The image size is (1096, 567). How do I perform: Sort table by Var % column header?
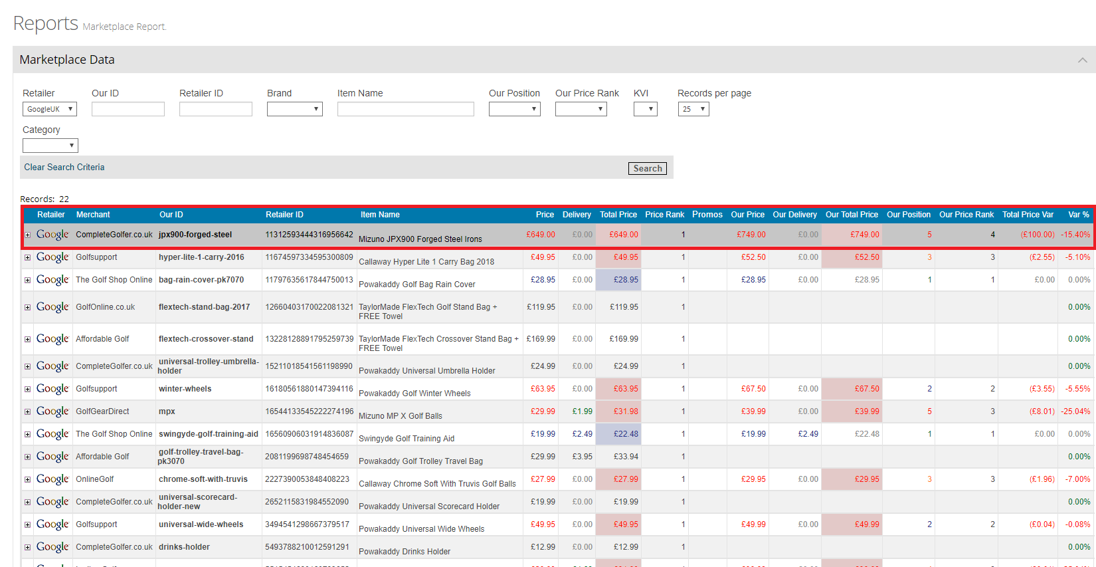click(x=1078, y=215)
